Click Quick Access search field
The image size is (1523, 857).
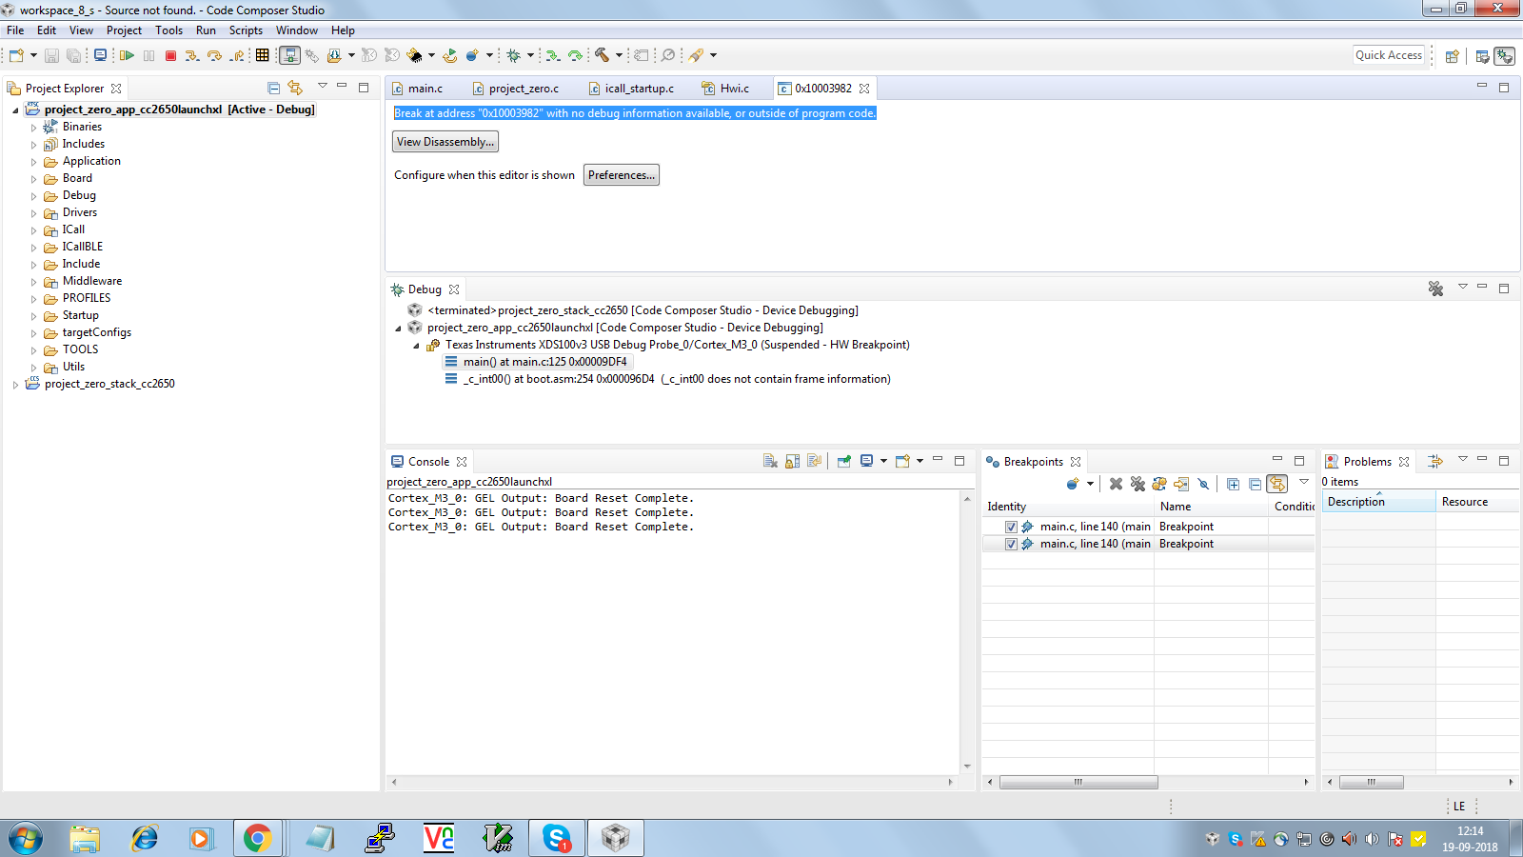(1389, 55)
